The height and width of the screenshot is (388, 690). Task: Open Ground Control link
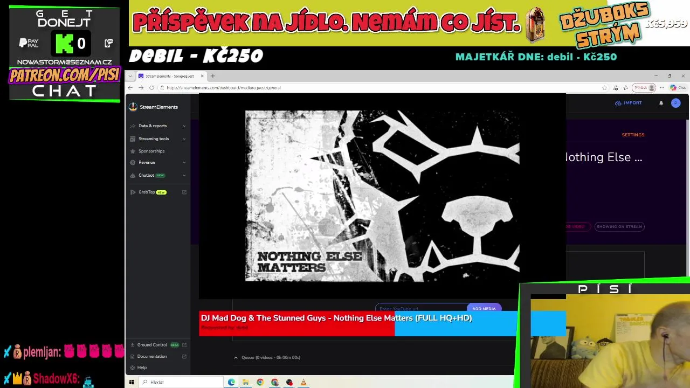(152, 345)
